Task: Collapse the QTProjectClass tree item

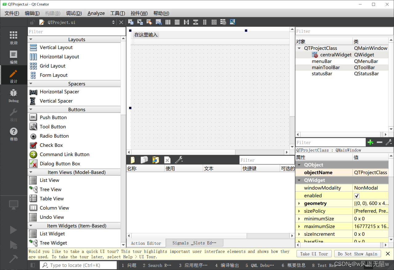Action: tap(299, 48)
